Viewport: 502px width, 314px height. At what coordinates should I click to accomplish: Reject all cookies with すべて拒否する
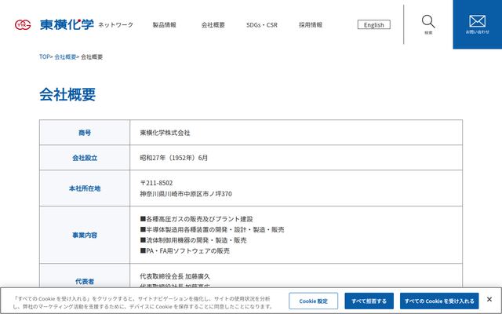tap(369, 301)
